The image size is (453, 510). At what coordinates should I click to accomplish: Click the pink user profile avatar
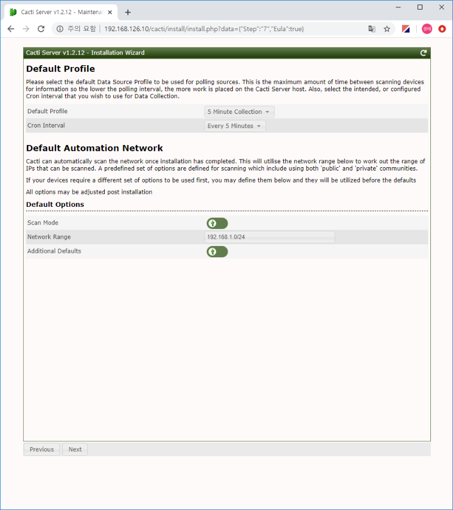coord(426,29)
